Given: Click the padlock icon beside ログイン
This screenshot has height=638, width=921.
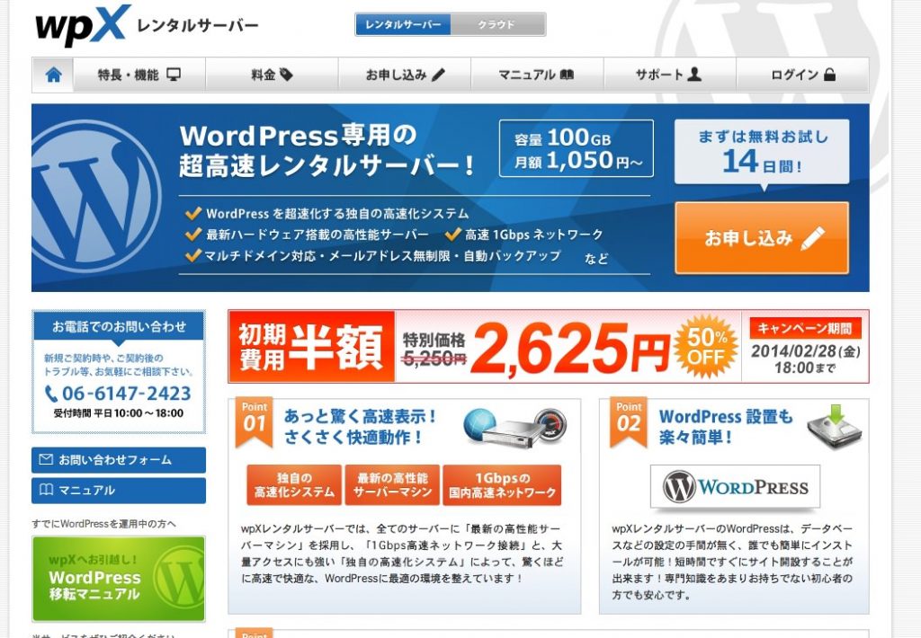Looking at the screenshot, I should click(x=829, y=74).
